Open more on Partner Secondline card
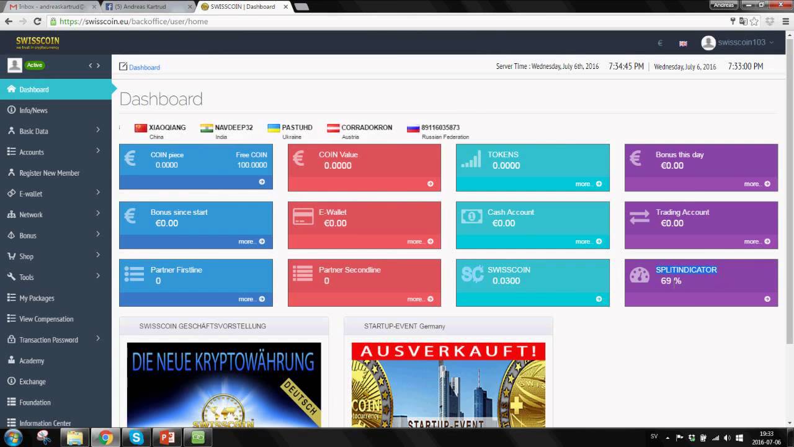The height and width of the screenshot is (447, 794). pyautogui.click(x=420, y=299)
